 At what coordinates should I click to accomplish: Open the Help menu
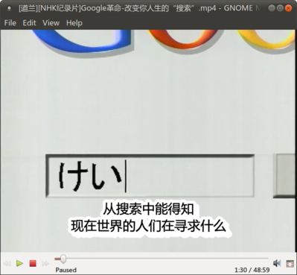(x=74, y=23)
